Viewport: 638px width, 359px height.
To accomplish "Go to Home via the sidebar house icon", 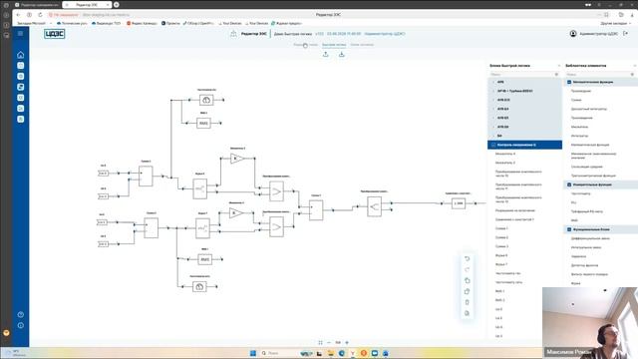I will click(x=20, y=55).
